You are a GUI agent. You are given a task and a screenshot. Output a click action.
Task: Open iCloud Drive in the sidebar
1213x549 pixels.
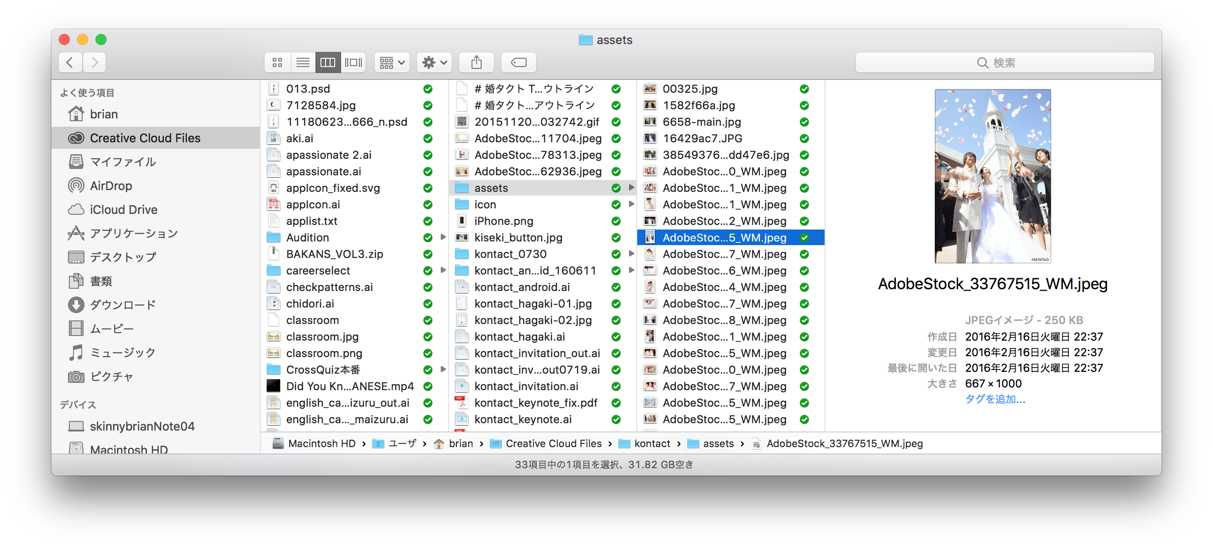pyautogui.click(x=123, y=209)
